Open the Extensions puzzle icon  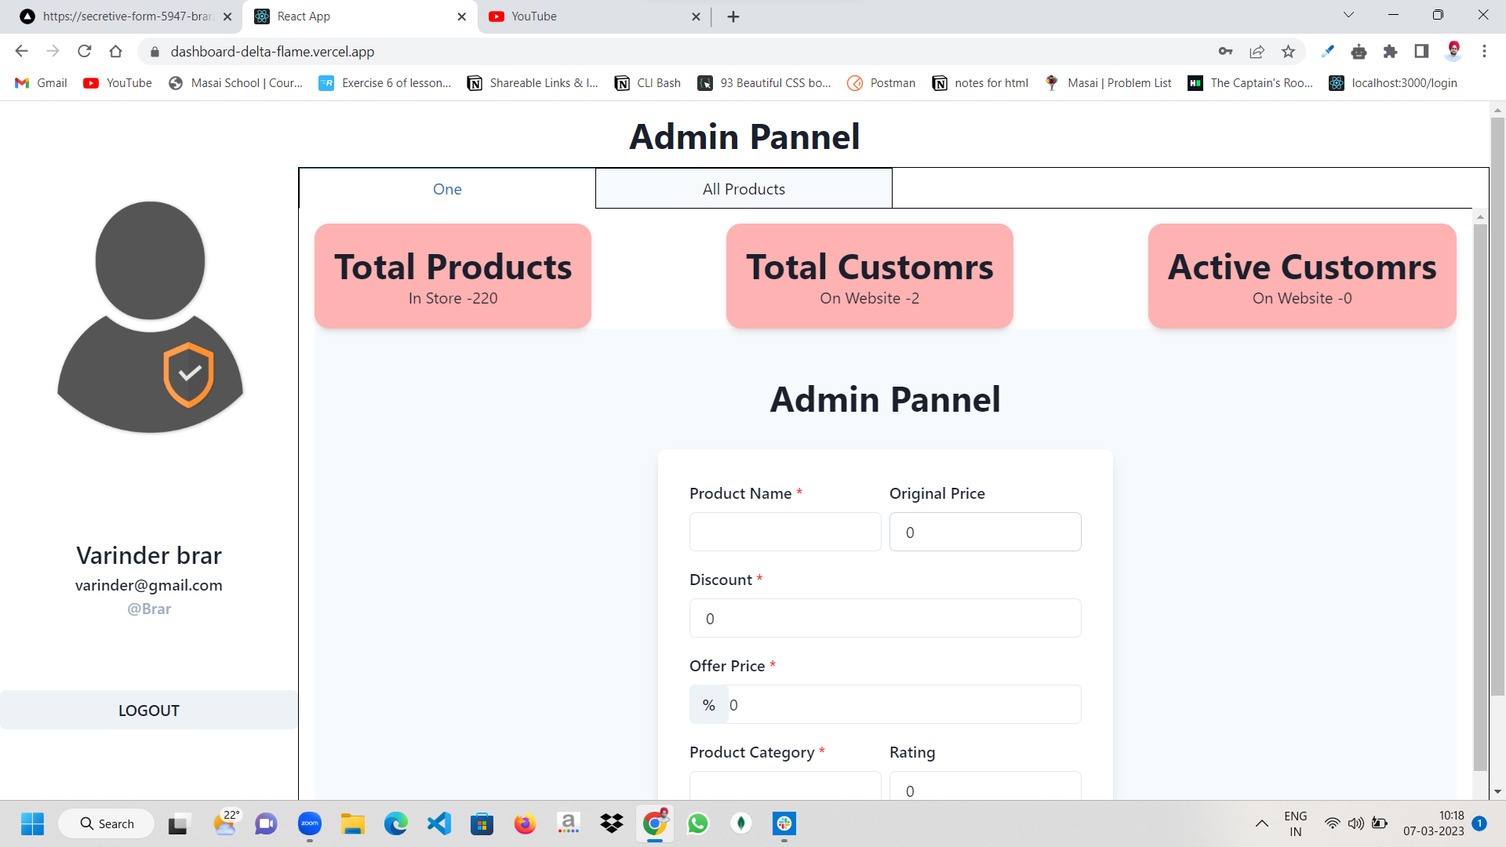[x=1390, y=52]
